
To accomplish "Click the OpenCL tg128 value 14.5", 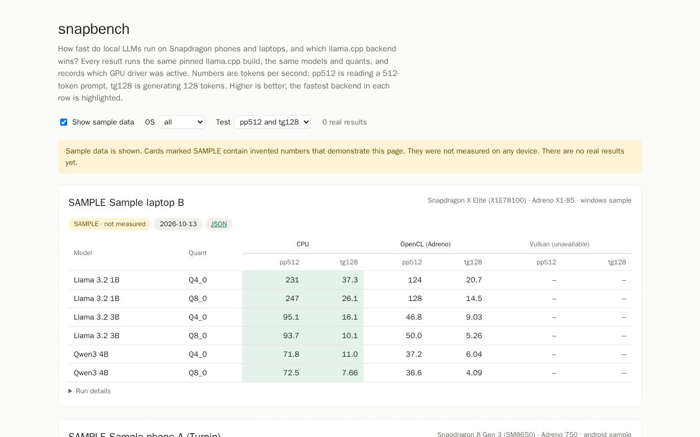I will pyautogui.click(x=474, y=299).
